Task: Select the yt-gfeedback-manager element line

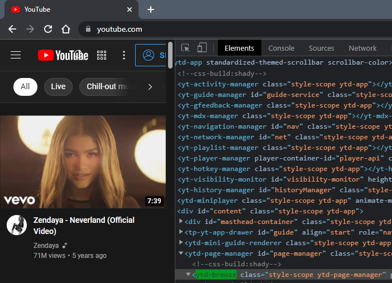Action: [x=284, y=105]
